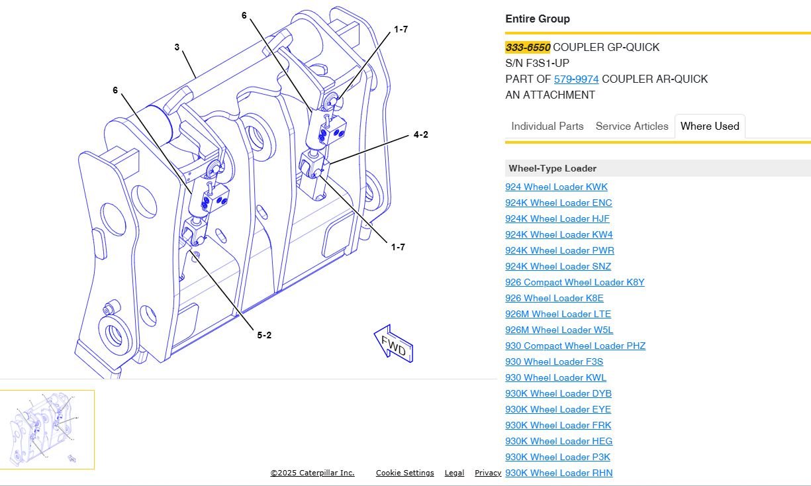
Task: Open 930K Wheel Loader HEG link
Action: tap(559, 442)
